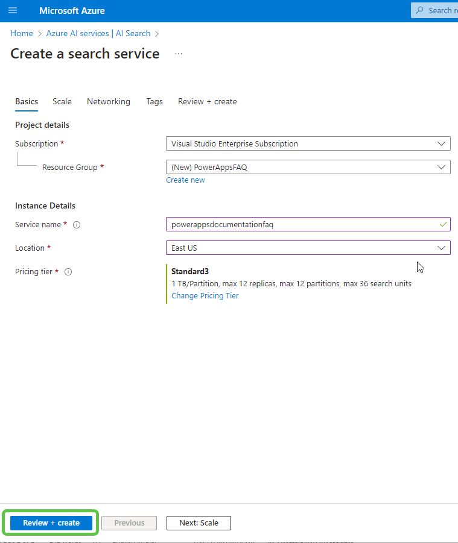Screen dimensions: 458x543
Task: Open the ellipsis menu beside page title
Action: click(x=179, y=54)
